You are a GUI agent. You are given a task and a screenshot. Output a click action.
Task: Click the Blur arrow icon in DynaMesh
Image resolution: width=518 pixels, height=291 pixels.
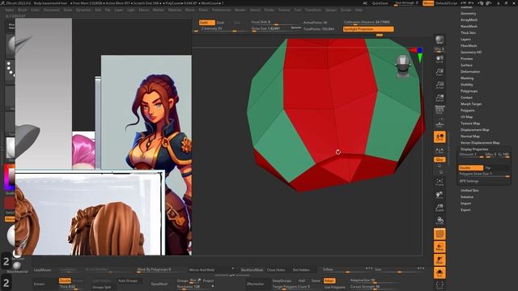199,280
